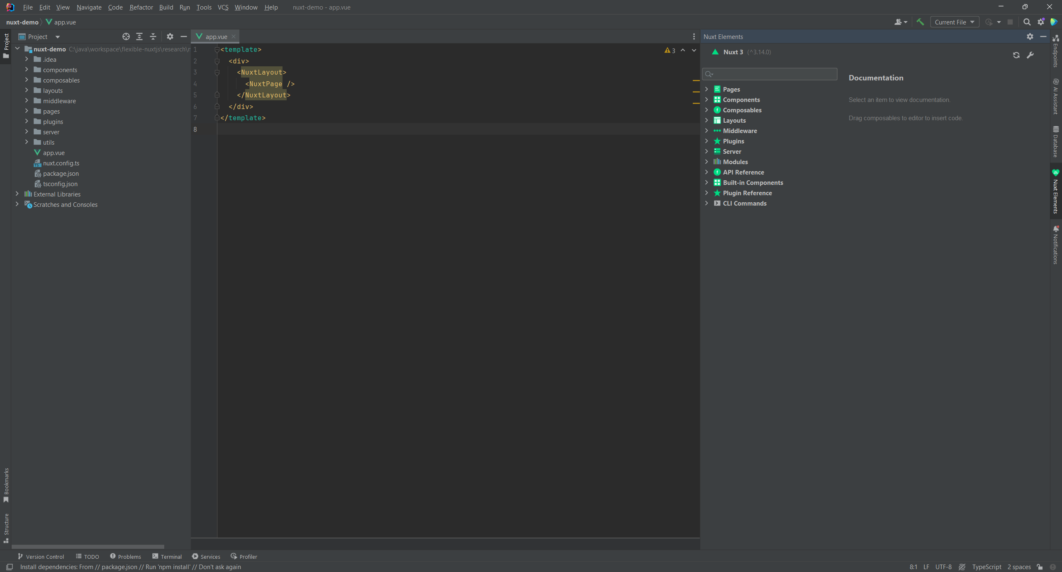This screenshot has height=572, width=1062.
Task: Open the Problems tool window
Action: point(125,556)
